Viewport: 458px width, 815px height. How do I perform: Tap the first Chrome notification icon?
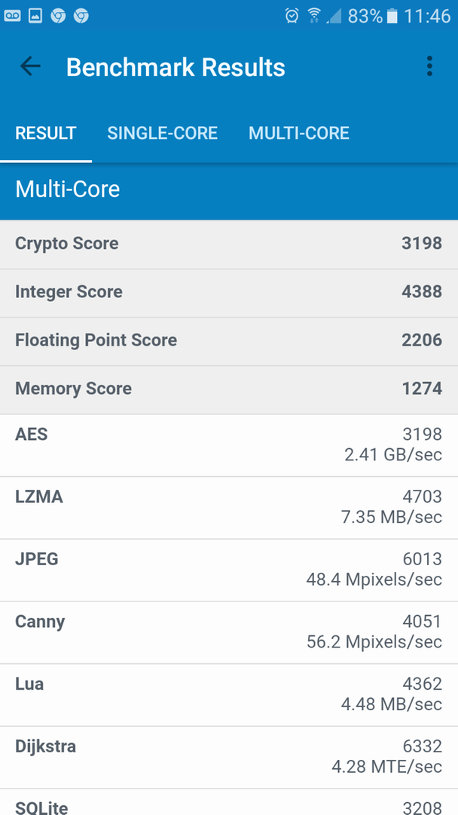pos(58,16)
